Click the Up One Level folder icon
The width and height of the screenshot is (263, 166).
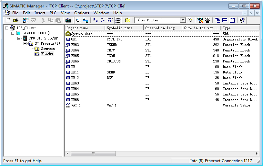[x=127, y=20]
